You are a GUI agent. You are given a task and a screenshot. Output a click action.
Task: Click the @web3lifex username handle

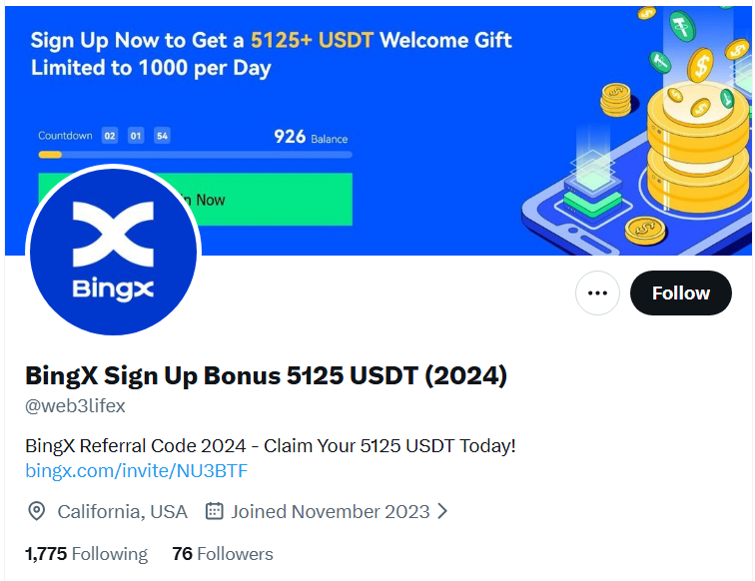[75, 406]
